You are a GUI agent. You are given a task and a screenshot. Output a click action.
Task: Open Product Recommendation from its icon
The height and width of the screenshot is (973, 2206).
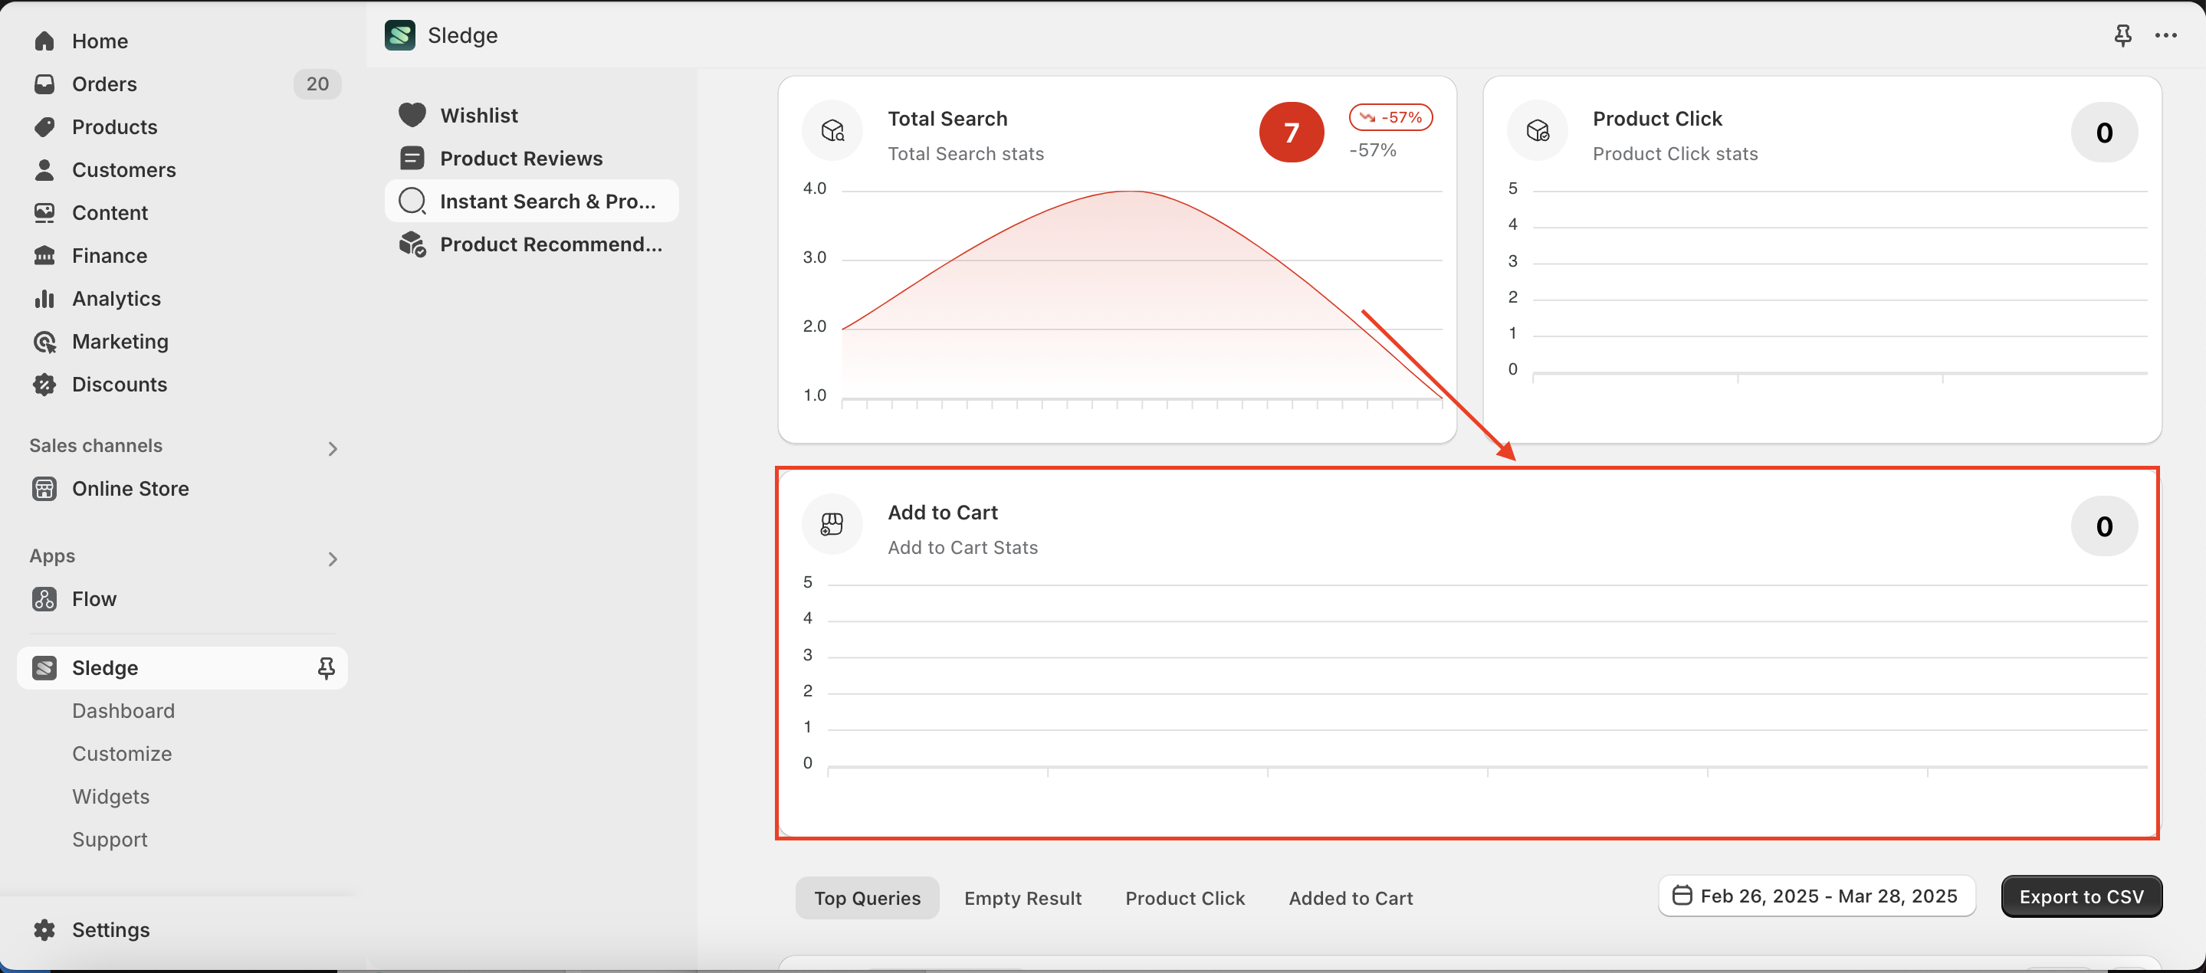pyautogui.click(x=413, y=244)
